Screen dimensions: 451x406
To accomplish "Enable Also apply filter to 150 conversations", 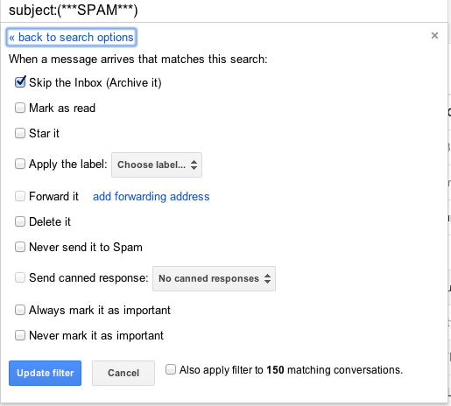I will point(171,369).
